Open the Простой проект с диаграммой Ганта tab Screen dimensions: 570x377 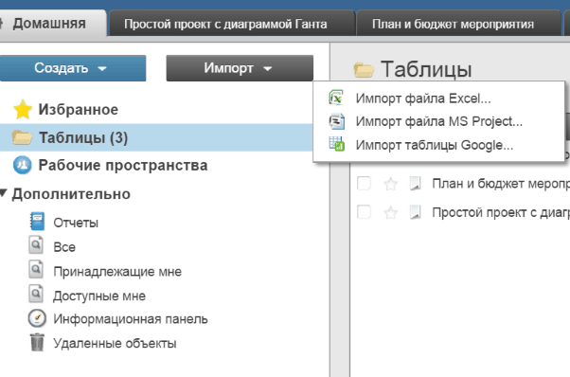coord(232,24)
